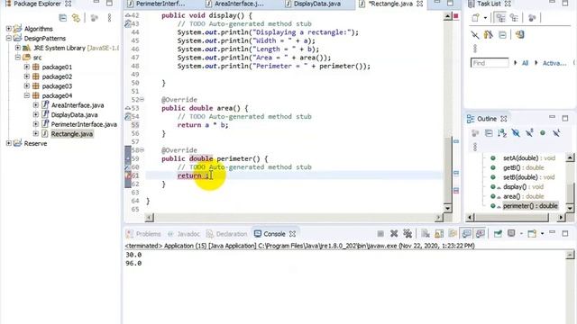Select AreaInterface.java in Package Explorer
The height and width of the screenshot is (324, 577).
point(78,105)
